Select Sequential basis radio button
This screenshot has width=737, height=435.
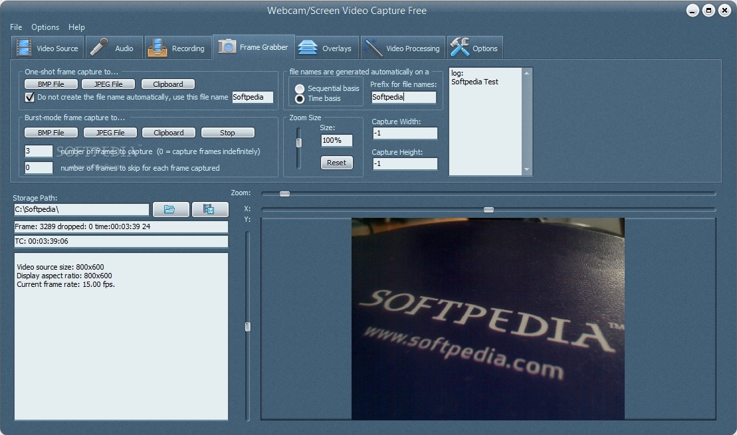tap(300, 88)
